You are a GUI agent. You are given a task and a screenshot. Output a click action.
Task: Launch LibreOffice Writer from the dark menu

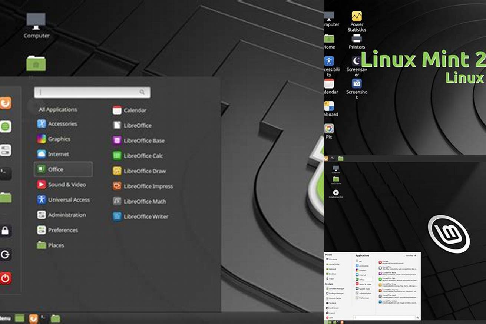pyautogui.click(x=140, y=216)
